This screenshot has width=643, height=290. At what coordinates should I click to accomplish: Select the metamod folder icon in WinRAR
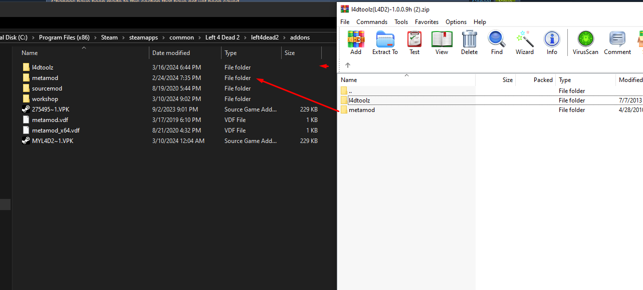[x=344, y=109]
